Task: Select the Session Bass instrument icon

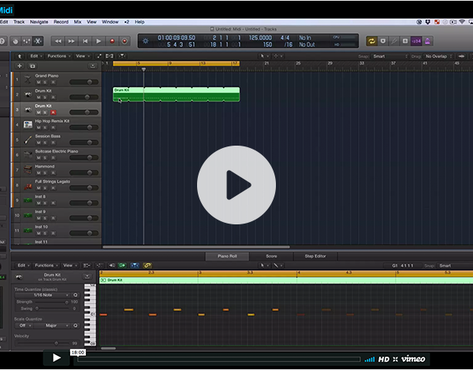Action: [28, 139]
